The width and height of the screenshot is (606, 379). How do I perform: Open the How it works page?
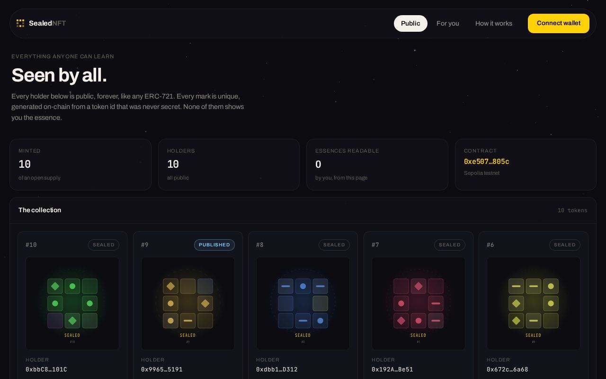[494, 23]
